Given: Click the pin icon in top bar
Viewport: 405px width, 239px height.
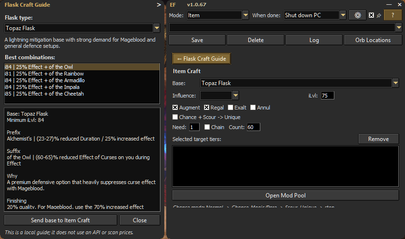Looking at the screenshot, I should pos(379,15).
